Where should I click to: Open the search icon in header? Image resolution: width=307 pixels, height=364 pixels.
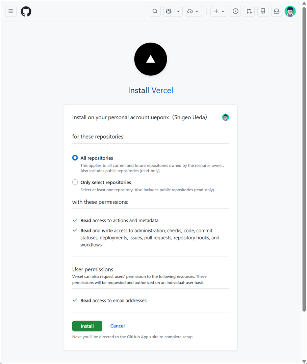coord(155,11)
